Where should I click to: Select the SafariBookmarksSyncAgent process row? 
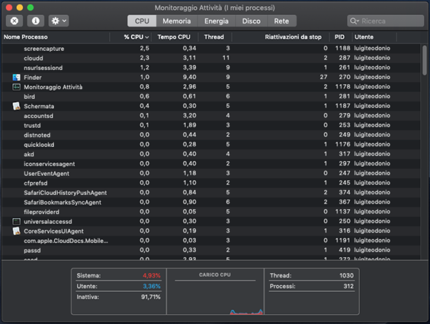pyautogui.click(x=211, y=202)
